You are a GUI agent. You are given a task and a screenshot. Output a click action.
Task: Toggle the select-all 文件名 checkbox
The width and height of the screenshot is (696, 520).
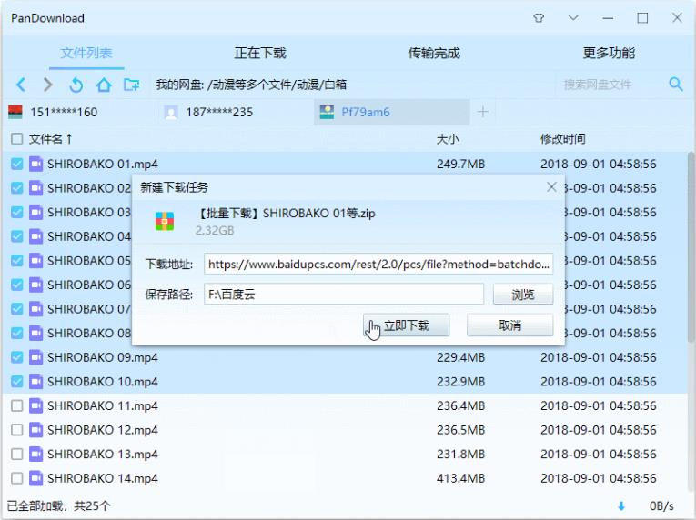click(x=17, y=139)
